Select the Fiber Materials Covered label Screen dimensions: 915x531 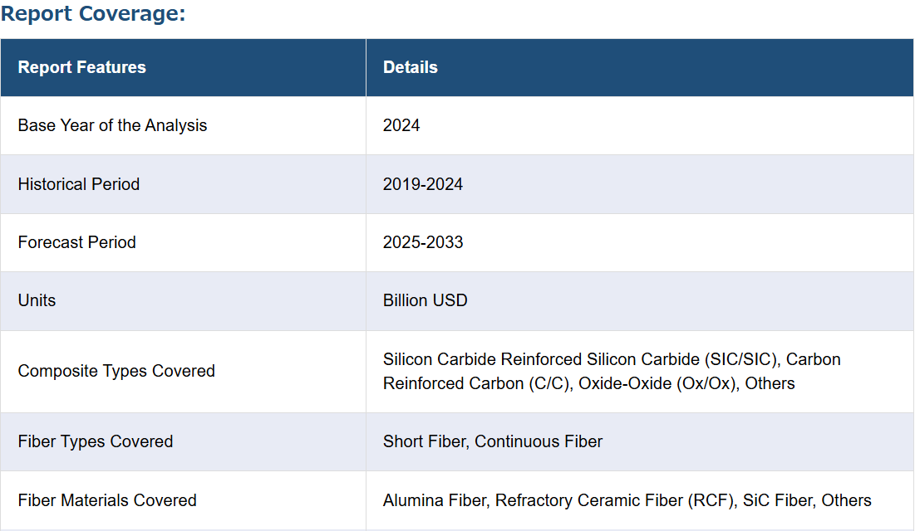tap(106, 500)
